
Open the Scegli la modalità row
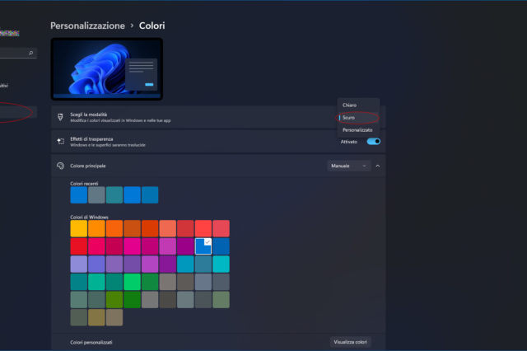218,117
